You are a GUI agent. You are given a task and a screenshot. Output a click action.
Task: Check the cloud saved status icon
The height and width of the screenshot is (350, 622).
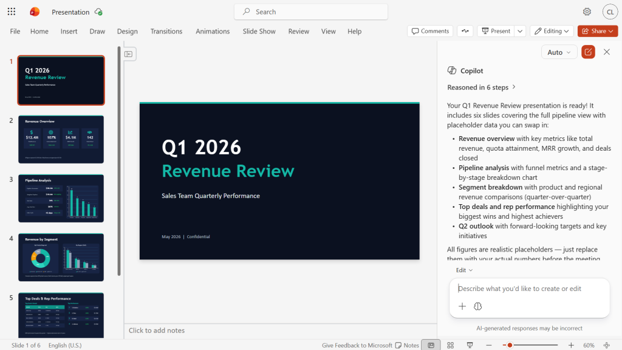tap(99, 12)
